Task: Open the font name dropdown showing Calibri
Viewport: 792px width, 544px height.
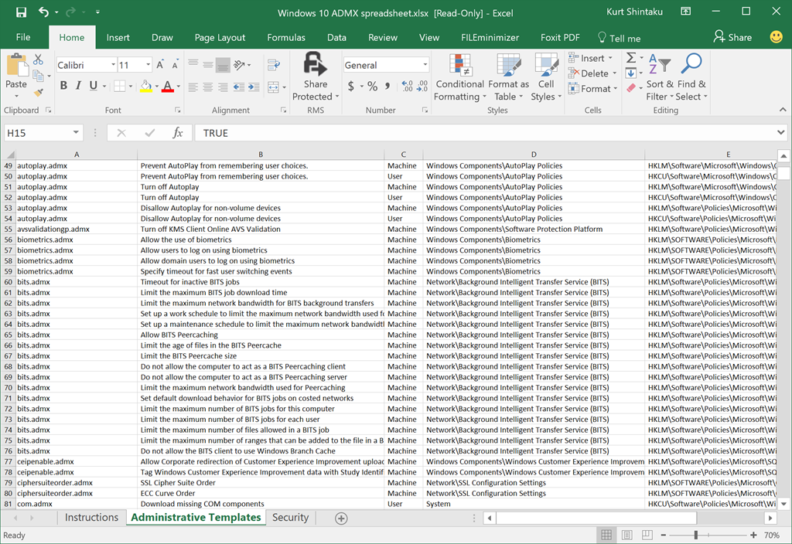Action: click(x=113, y=66)
